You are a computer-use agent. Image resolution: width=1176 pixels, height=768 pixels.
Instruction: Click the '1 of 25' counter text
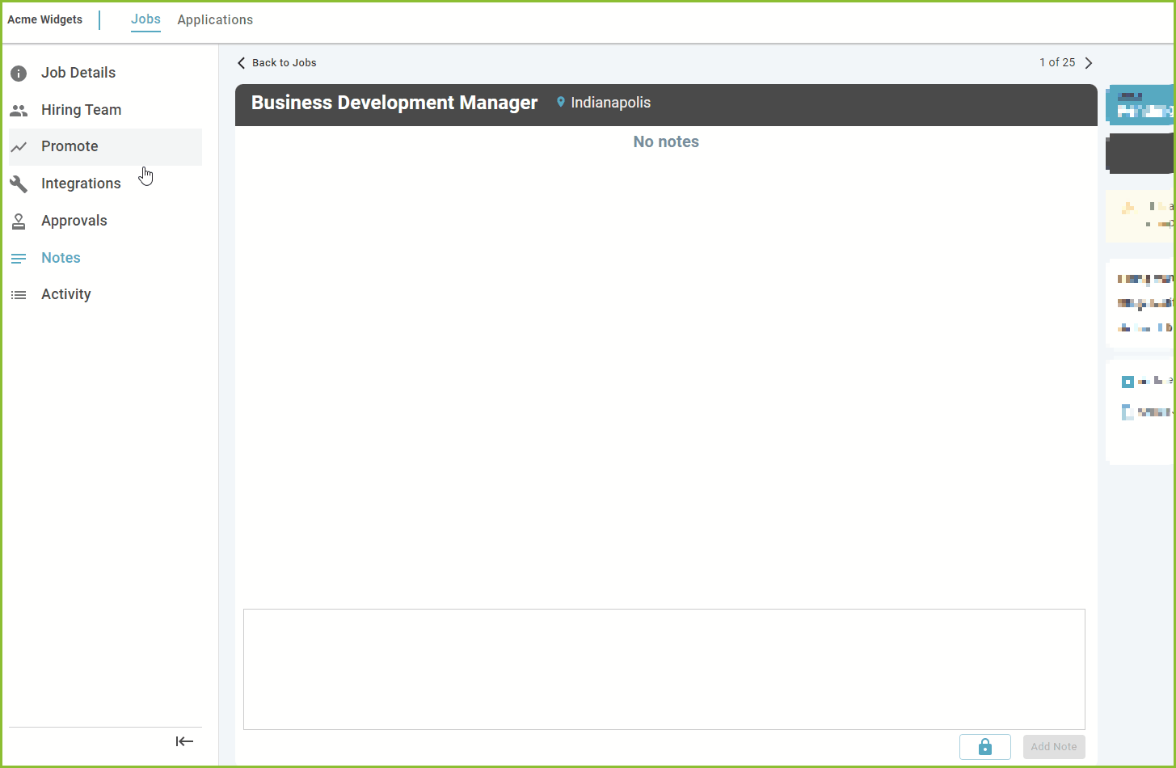1057,63
